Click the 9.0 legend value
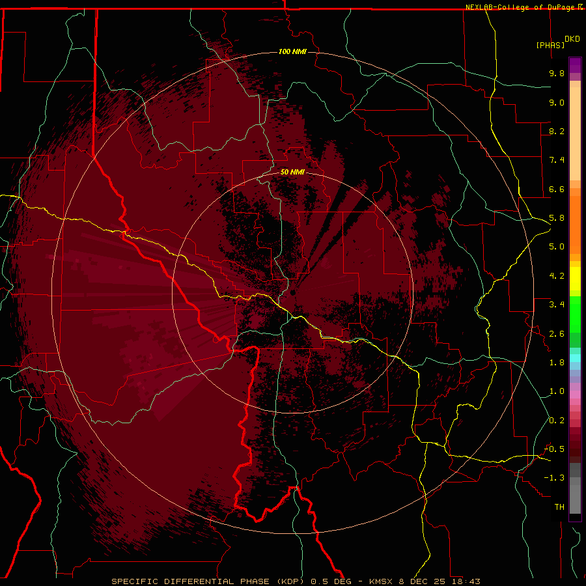The height and width of the screenshot is (586, 586). point(557,102)
